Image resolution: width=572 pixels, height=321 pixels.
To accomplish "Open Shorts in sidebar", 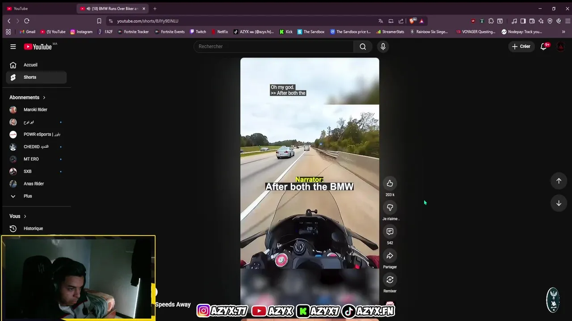I will coord(36,77).
